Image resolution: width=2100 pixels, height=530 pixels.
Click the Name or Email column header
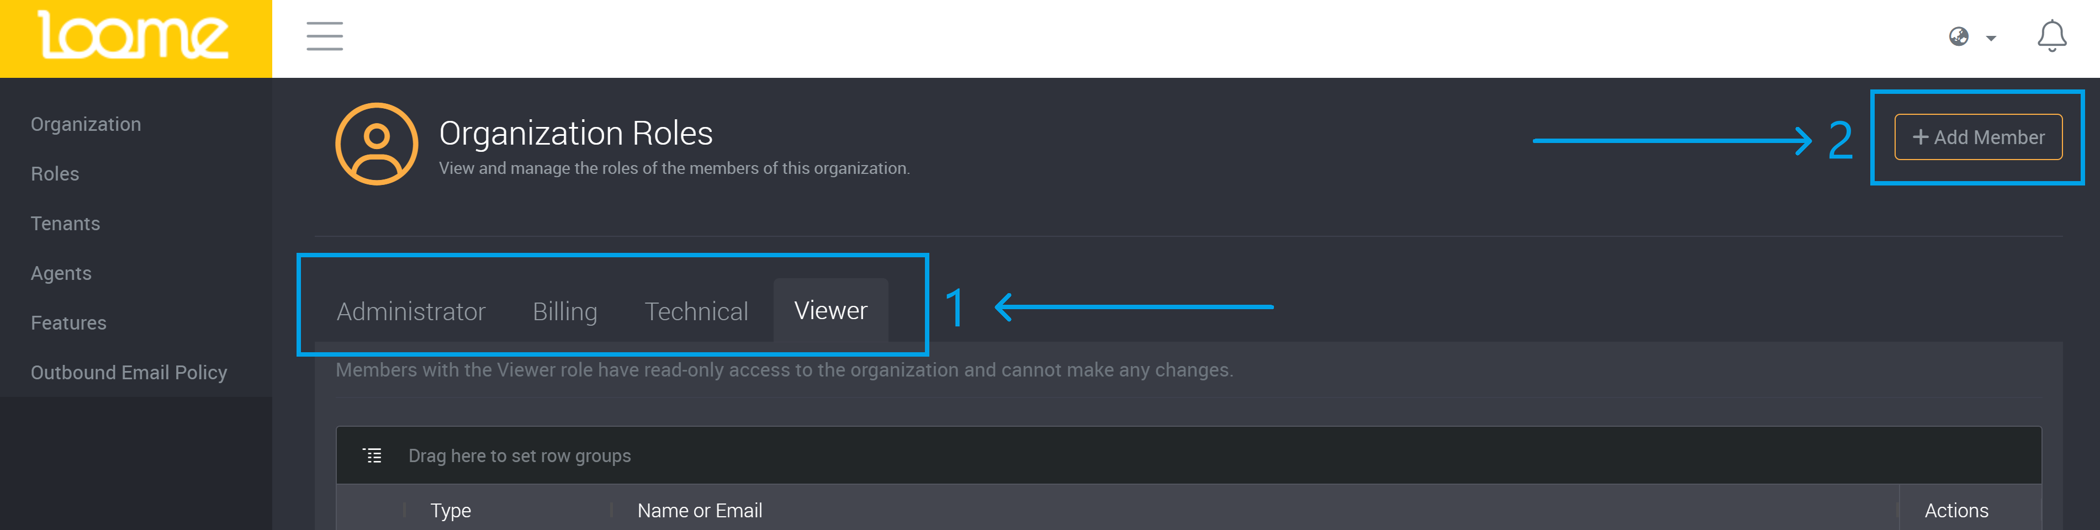[700, 511]
